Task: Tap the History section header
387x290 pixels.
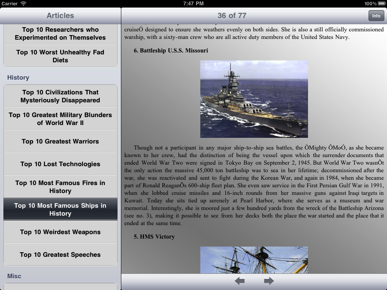Action: [x=18, y=77]
